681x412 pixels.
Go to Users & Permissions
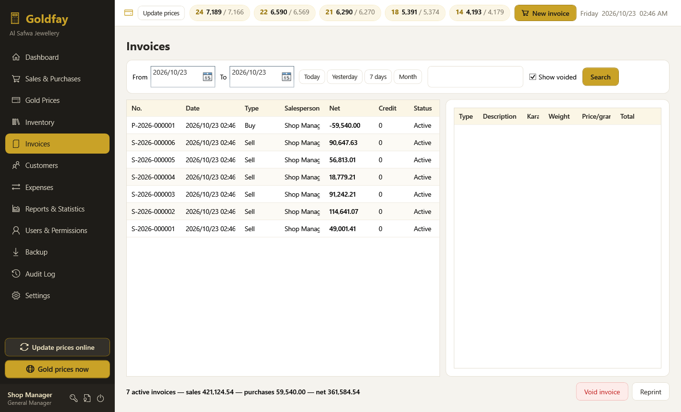tap(57, 230)
